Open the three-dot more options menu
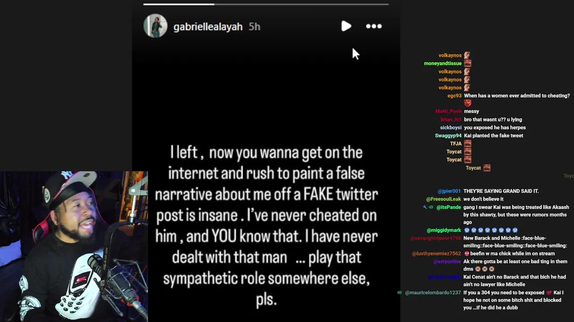This screenshot has height=322, width=574. pos(374,26)
